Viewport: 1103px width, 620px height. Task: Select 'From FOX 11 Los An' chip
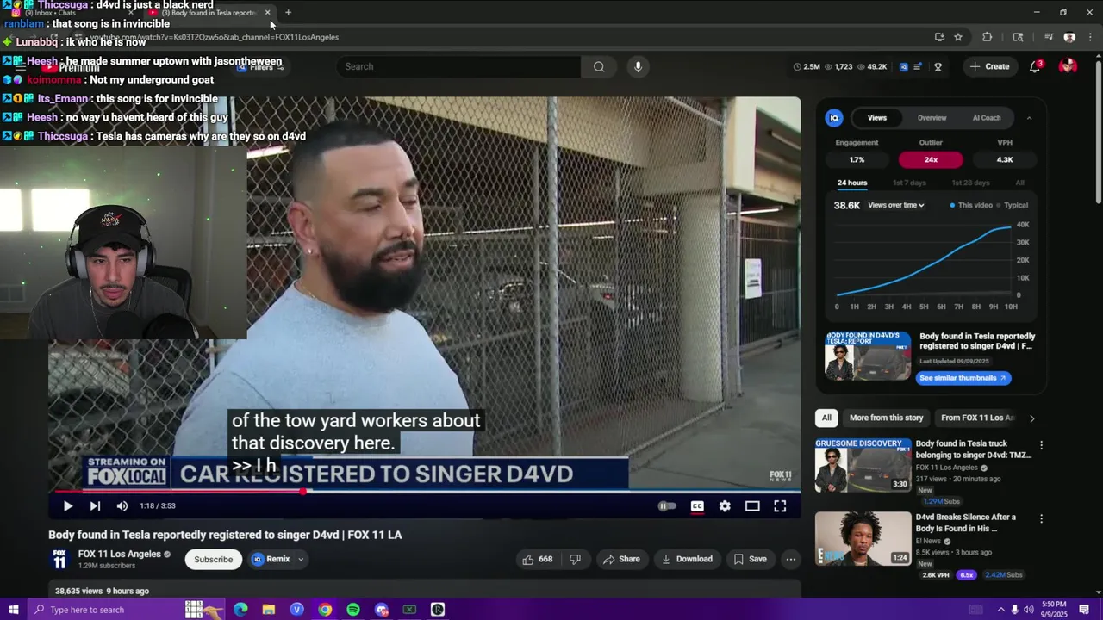[977, 418]
